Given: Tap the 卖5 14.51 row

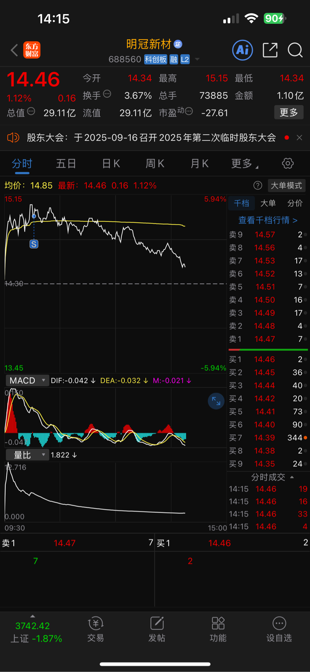Looking at the screenshot, I should [x=268, y=287].
